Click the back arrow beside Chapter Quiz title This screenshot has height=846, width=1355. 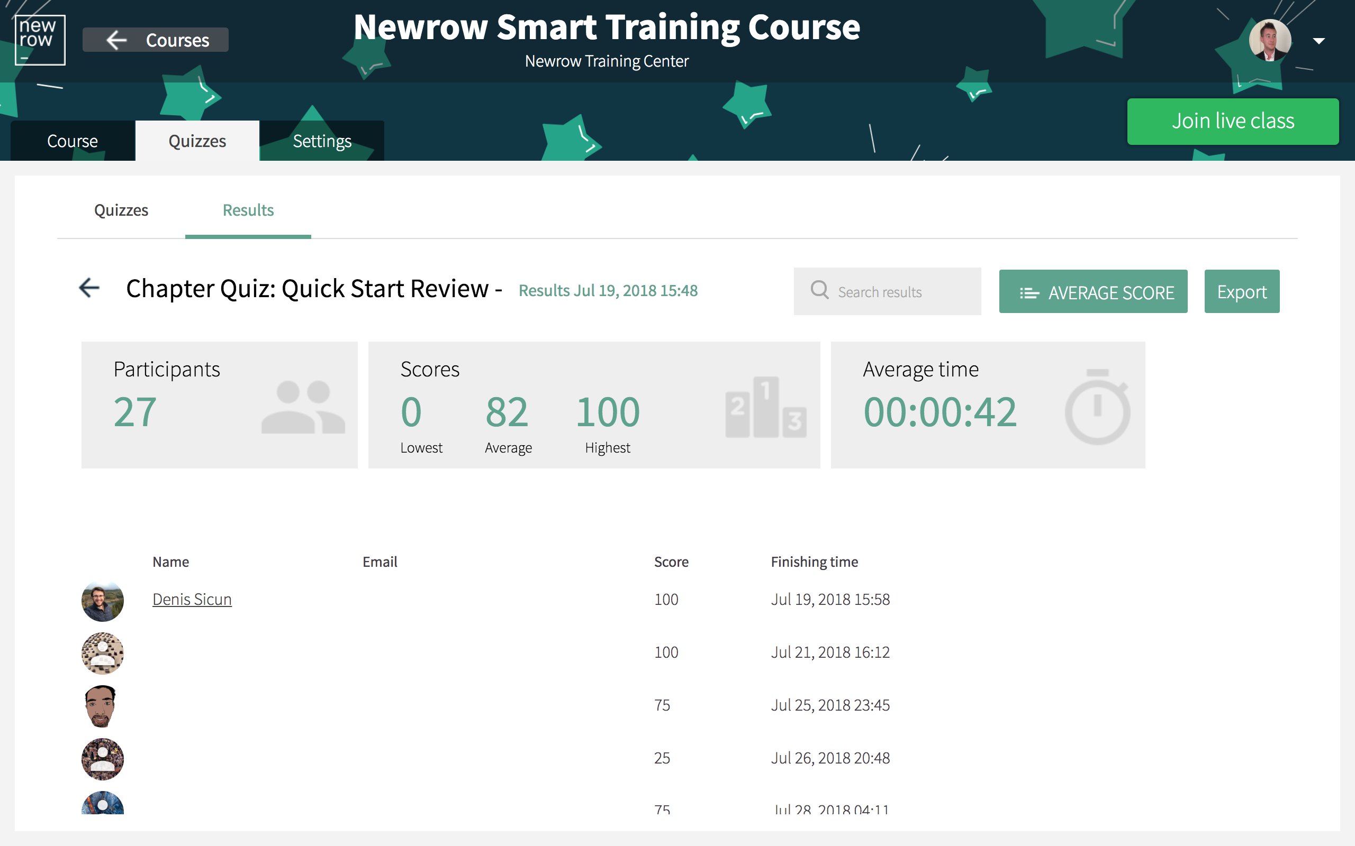(89, 288)
